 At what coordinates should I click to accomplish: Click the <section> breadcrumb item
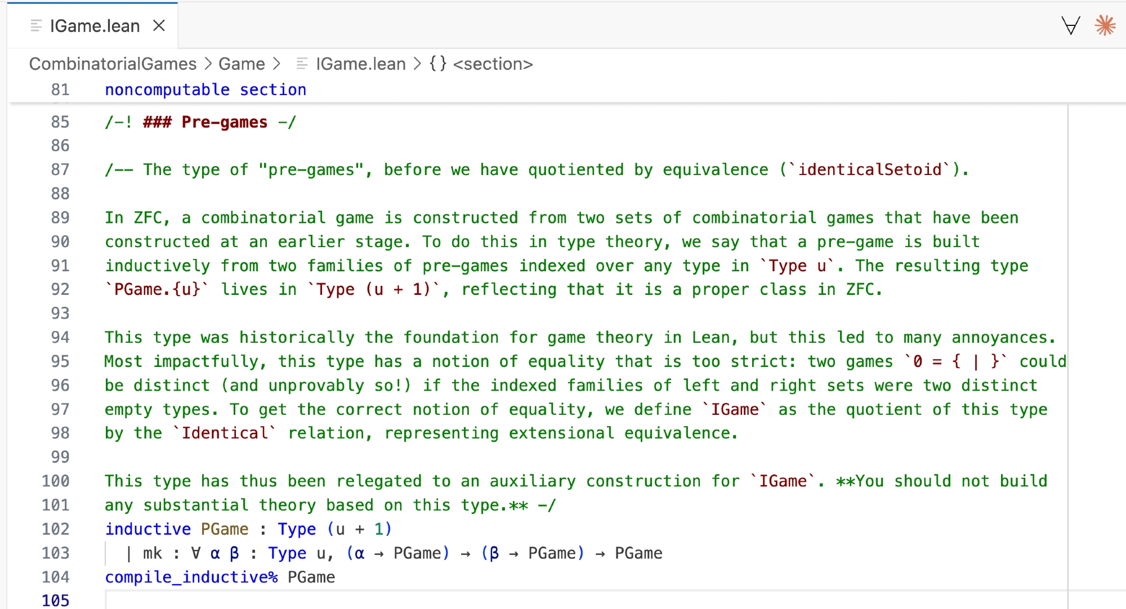coord(493,64)
